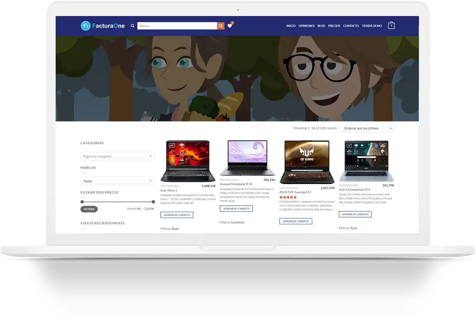
Task: Open the Acer Chromebook 314 product image
Action: coord(367,161)
